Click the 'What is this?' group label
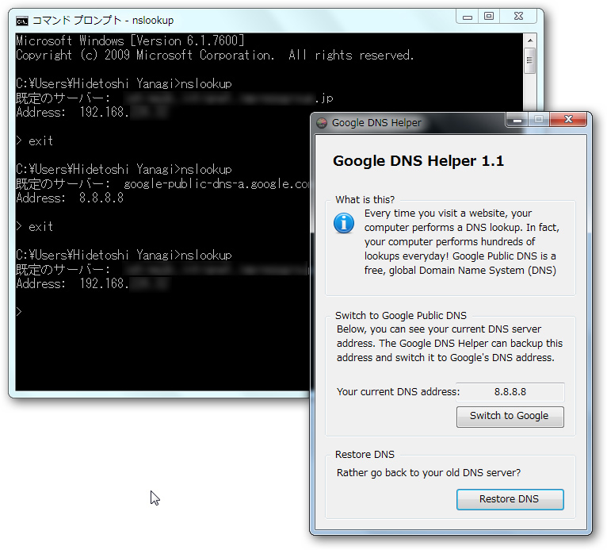Image resolution: width=607 pixels, height=550 pixels. click(x=365, y=200)
